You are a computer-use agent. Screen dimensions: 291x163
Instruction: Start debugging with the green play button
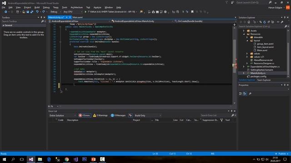coord(85,12)
